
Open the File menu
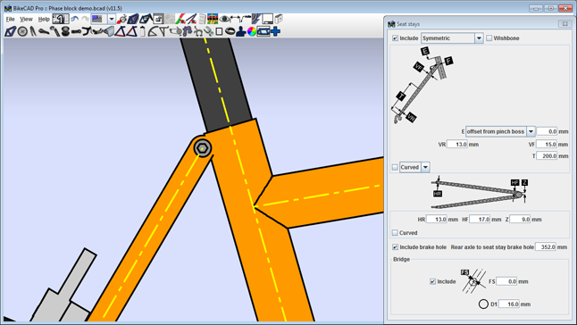coord(11,19)
